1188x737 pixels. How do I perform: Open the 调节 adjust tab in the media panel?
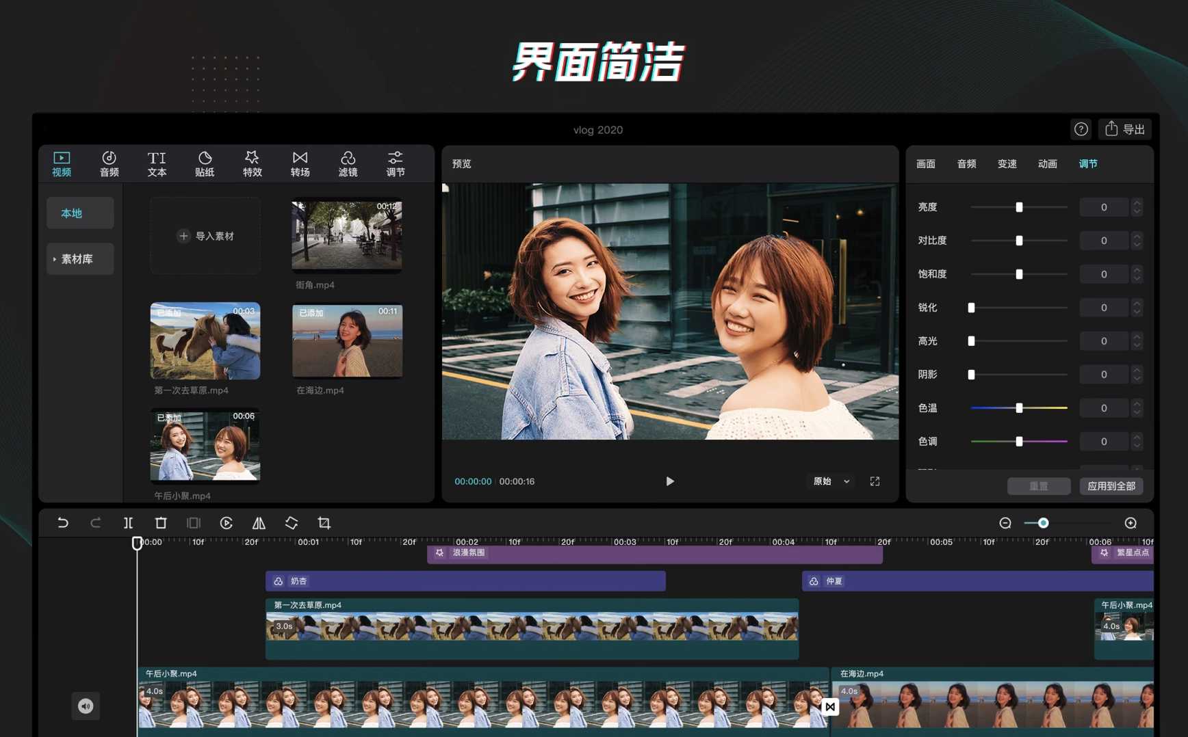point(396,164)
